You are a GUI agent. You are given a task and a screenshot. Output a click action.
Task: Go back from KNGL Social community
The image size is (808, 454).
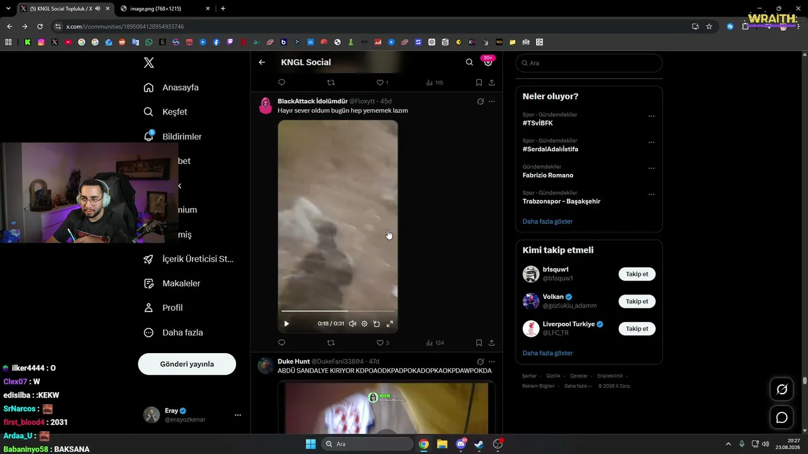coord(262,62)
